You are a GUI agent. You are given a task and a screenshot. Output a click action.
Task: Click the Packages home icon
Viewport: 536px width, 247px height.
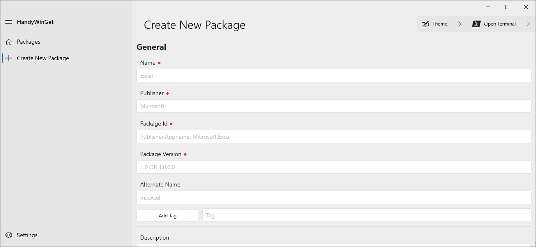tap(9, 42)
